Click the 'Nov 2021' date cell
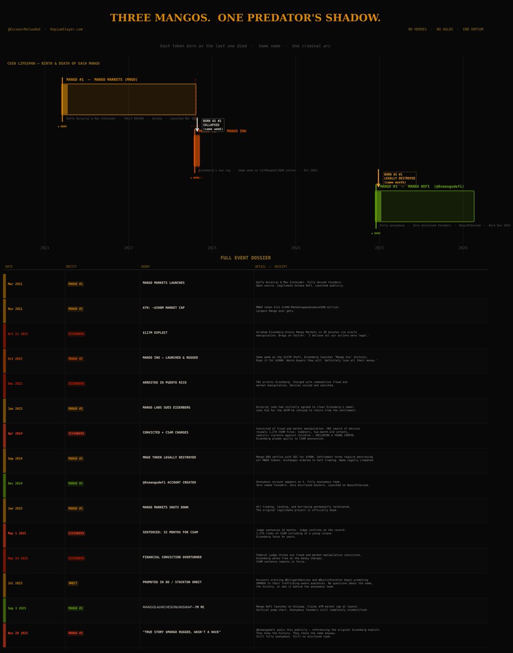 point(15,309)
